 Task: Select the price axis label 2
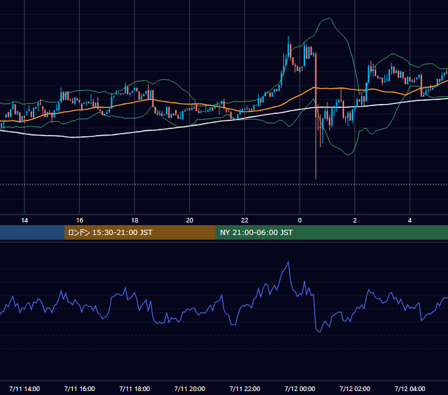point(355,221)
